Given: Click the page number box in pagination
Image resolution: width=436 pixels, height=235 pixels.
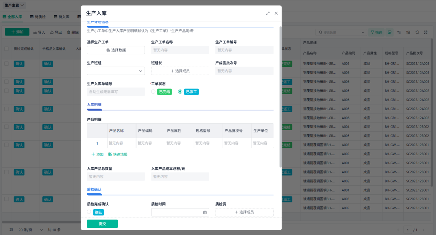Looking at the screenshot, I should pyautogui.click(x=407, y=230).
